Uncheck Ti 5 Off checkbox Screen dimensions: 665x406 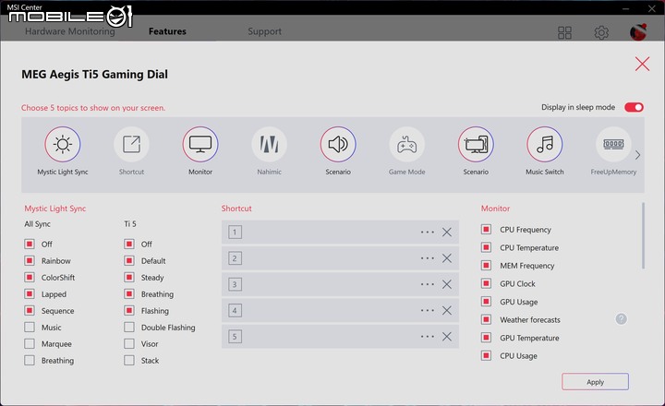129,245
